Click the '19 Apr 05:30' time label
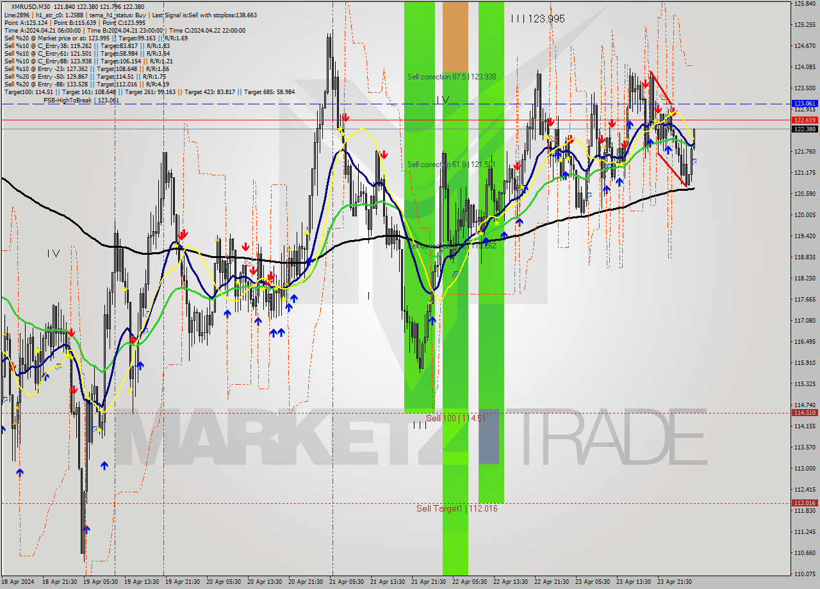The height and width of the screenshot is (589, 820). 101,582
